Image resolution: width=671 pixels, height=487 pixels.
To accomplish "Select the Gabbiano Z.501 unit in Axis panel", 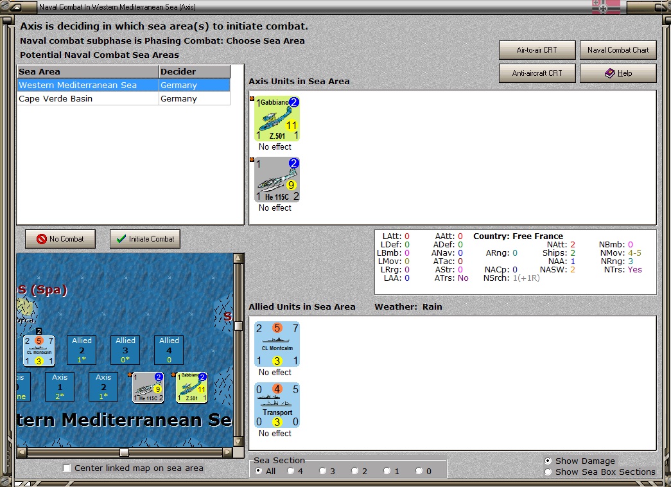I will coord(277,119).
